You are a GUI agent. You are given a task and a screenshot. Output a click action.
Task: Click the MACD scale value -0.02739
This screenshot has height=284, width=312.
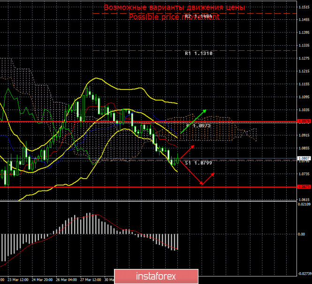click(x=304, y=274)
